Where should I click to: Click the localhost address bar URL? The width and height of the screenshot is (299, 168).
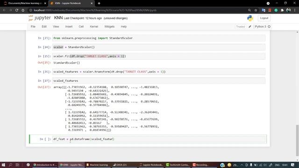pyautogui.click(x=95, y=10)
